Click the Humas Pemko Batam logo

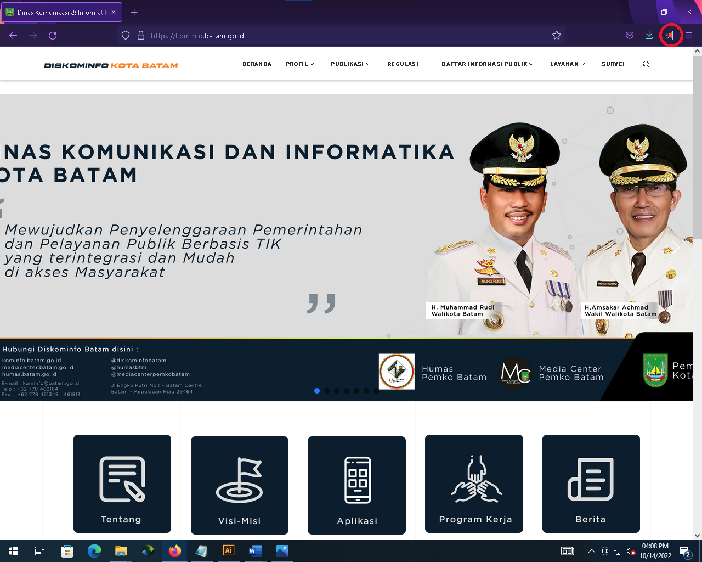pos(397,372)
